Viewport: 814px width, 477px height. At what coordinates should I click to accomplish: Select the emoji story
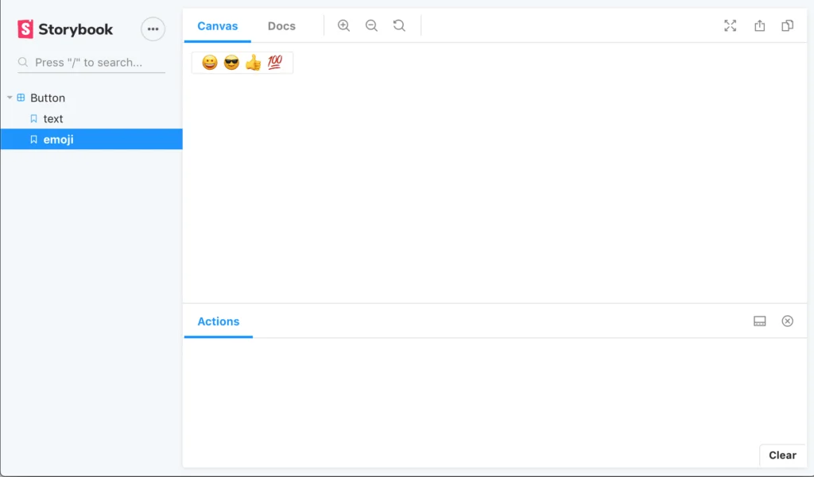tap(91, 140)
